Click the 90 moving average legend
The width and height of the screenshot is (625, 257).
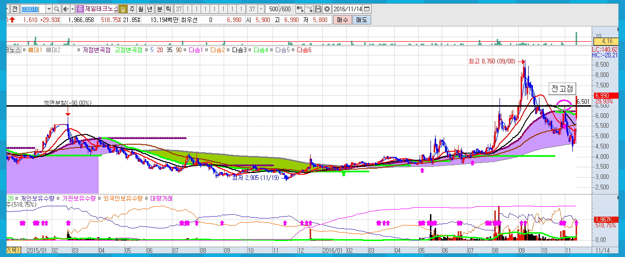(178, 50)
